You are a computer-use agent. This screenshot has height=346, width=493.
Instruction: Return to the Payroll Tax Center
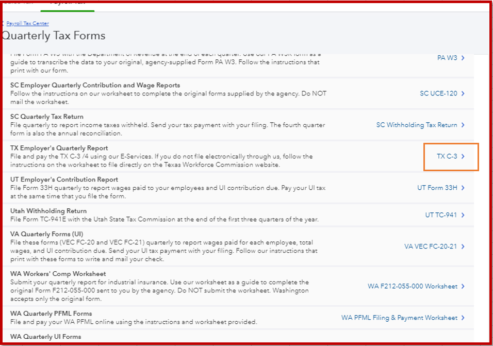27,23
